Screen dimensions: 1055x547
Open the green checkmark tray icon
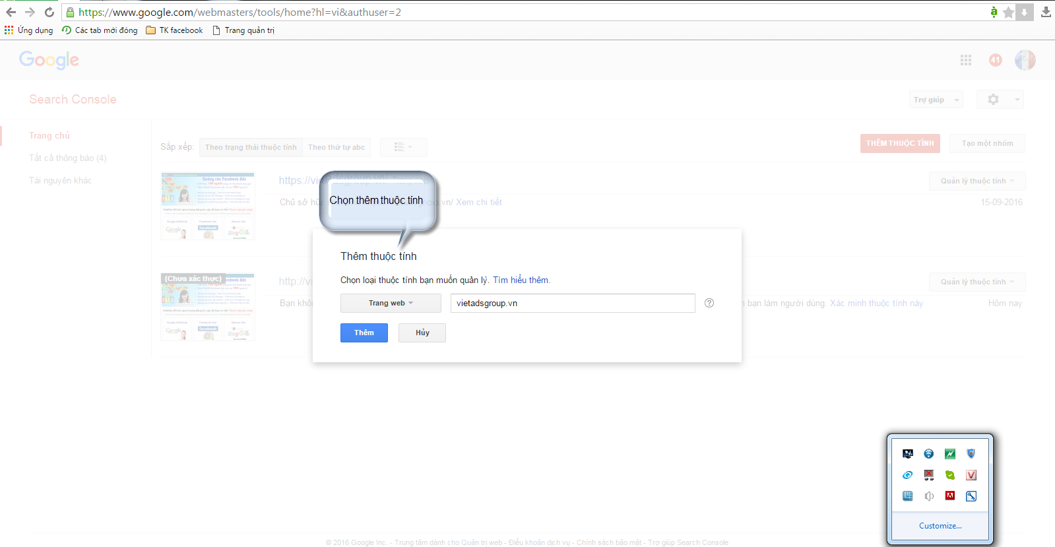pyautogui.click(x=950, y=475)
